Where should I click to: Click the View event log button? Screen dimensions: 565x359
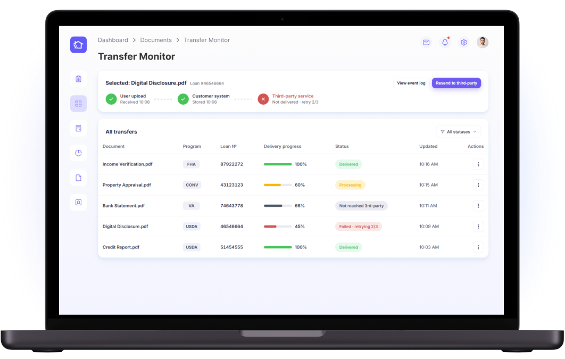tap(411, 83)
